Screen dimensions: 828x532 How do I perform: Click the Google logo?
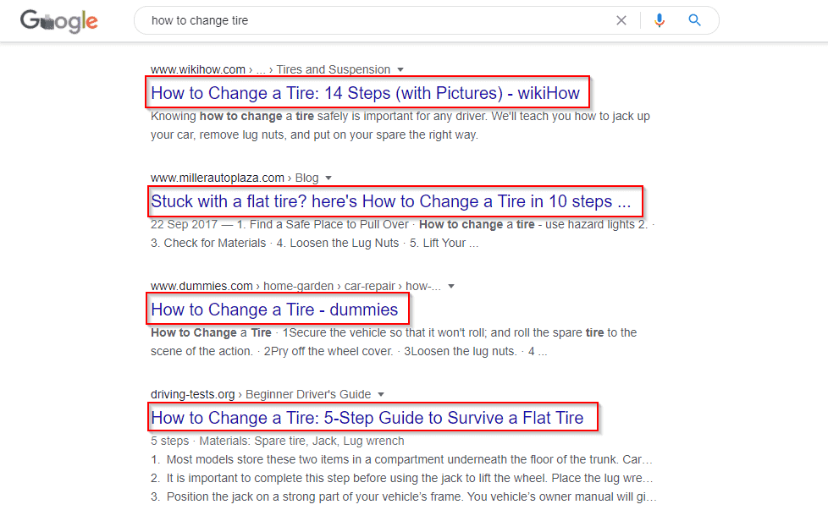pyautogui.click(x=58, y=20)
